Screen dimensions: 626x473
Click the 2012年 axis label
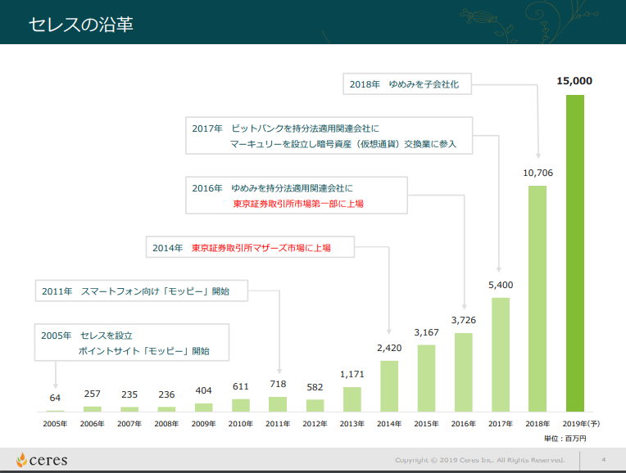pyautogui.click(x=315, y=424)
